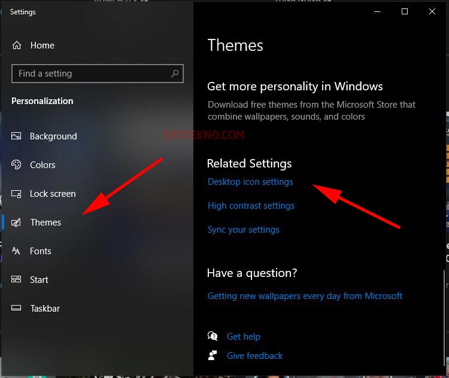
Task: Open Lock screen via its monitor icon
Action: pos(17,194)
